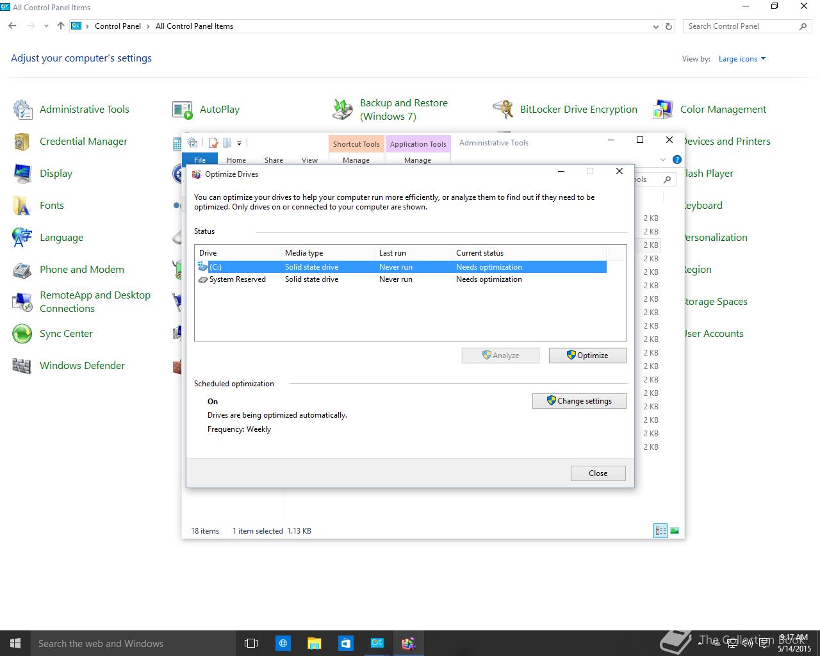
Task: Click the Optimize button
Action: 587,356
